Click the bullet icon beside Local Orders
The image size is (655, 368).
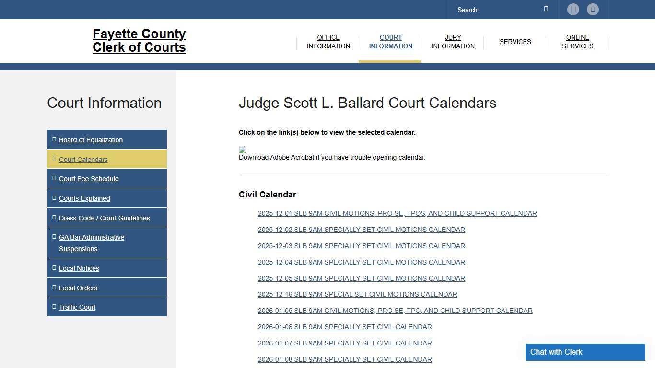click(54, 287)
